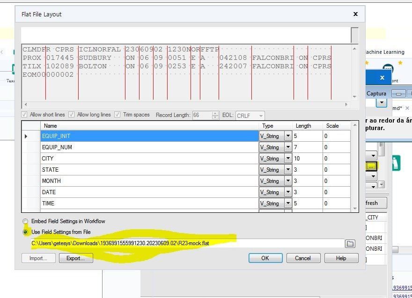Click the up arrow of the preview pane scrollbar
This screenshot has width=412, height=298.
click(354, 49)
